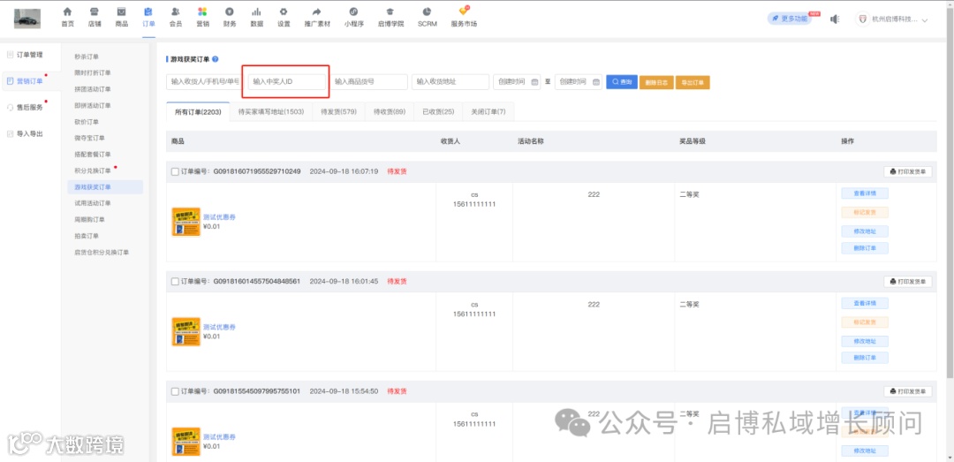This screenshot has height=462, width=954.
Task: Open the 推广素材 share arrow icon
Action: coord(317,11)
